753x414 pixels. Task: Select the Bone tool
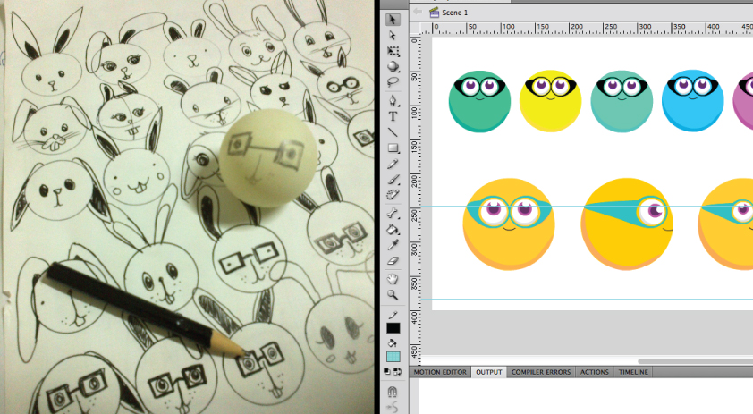click(393, 213)
